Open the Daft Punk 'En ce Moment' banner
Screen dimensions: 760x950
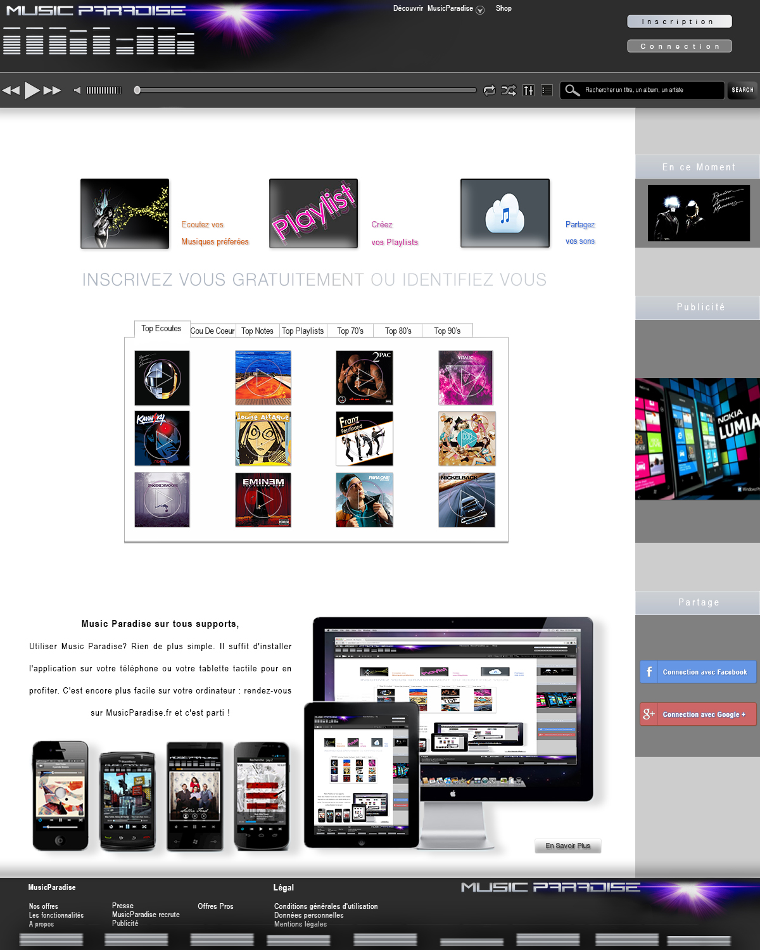pyautogui.click(x=699, y=213)
